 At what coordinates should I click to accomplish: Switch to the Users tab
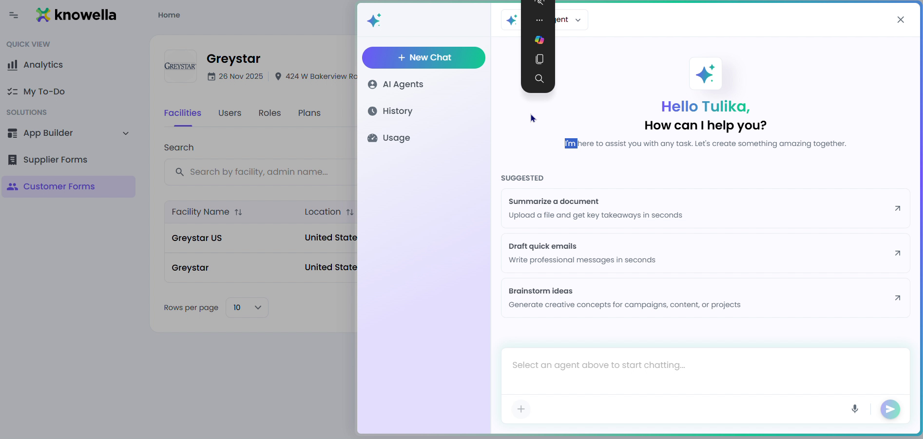click(230, 113)
